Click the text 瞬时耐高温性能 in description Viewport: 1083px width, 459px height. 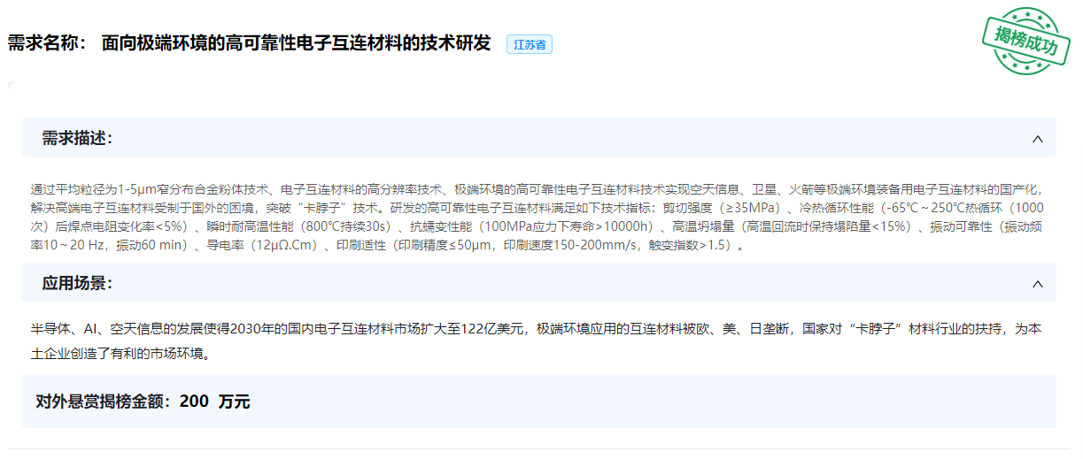point(238,227)
